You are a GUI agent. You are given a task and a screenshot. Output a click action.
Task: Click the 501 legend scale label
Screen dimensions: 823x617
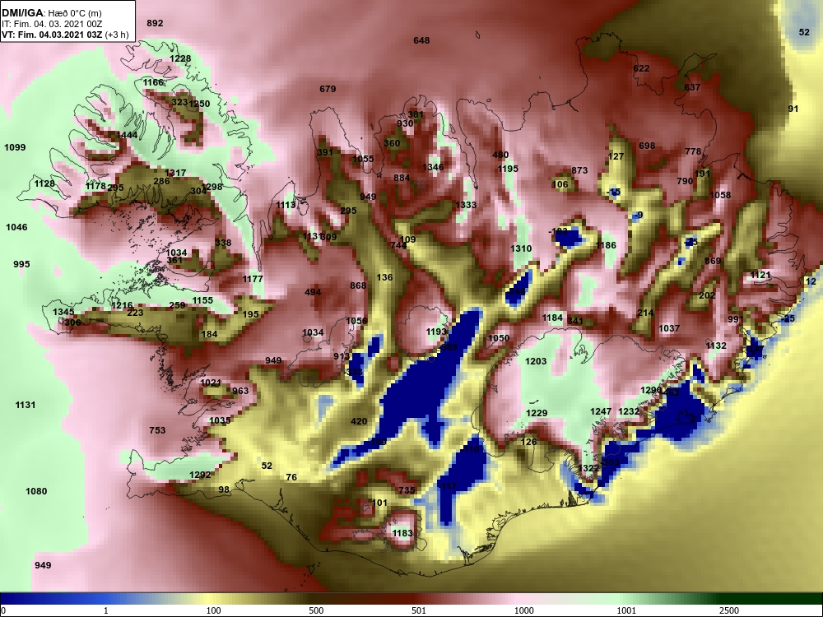(x=418, y=610)
